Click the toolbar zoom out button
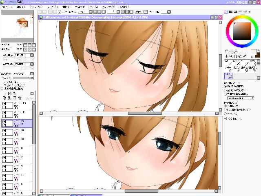Image resolution: width=261 pixels, height=196 pixels. point(95,12)
